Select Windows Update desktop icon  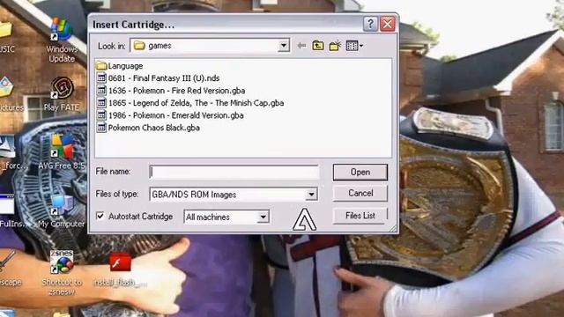tap(62, 41)
